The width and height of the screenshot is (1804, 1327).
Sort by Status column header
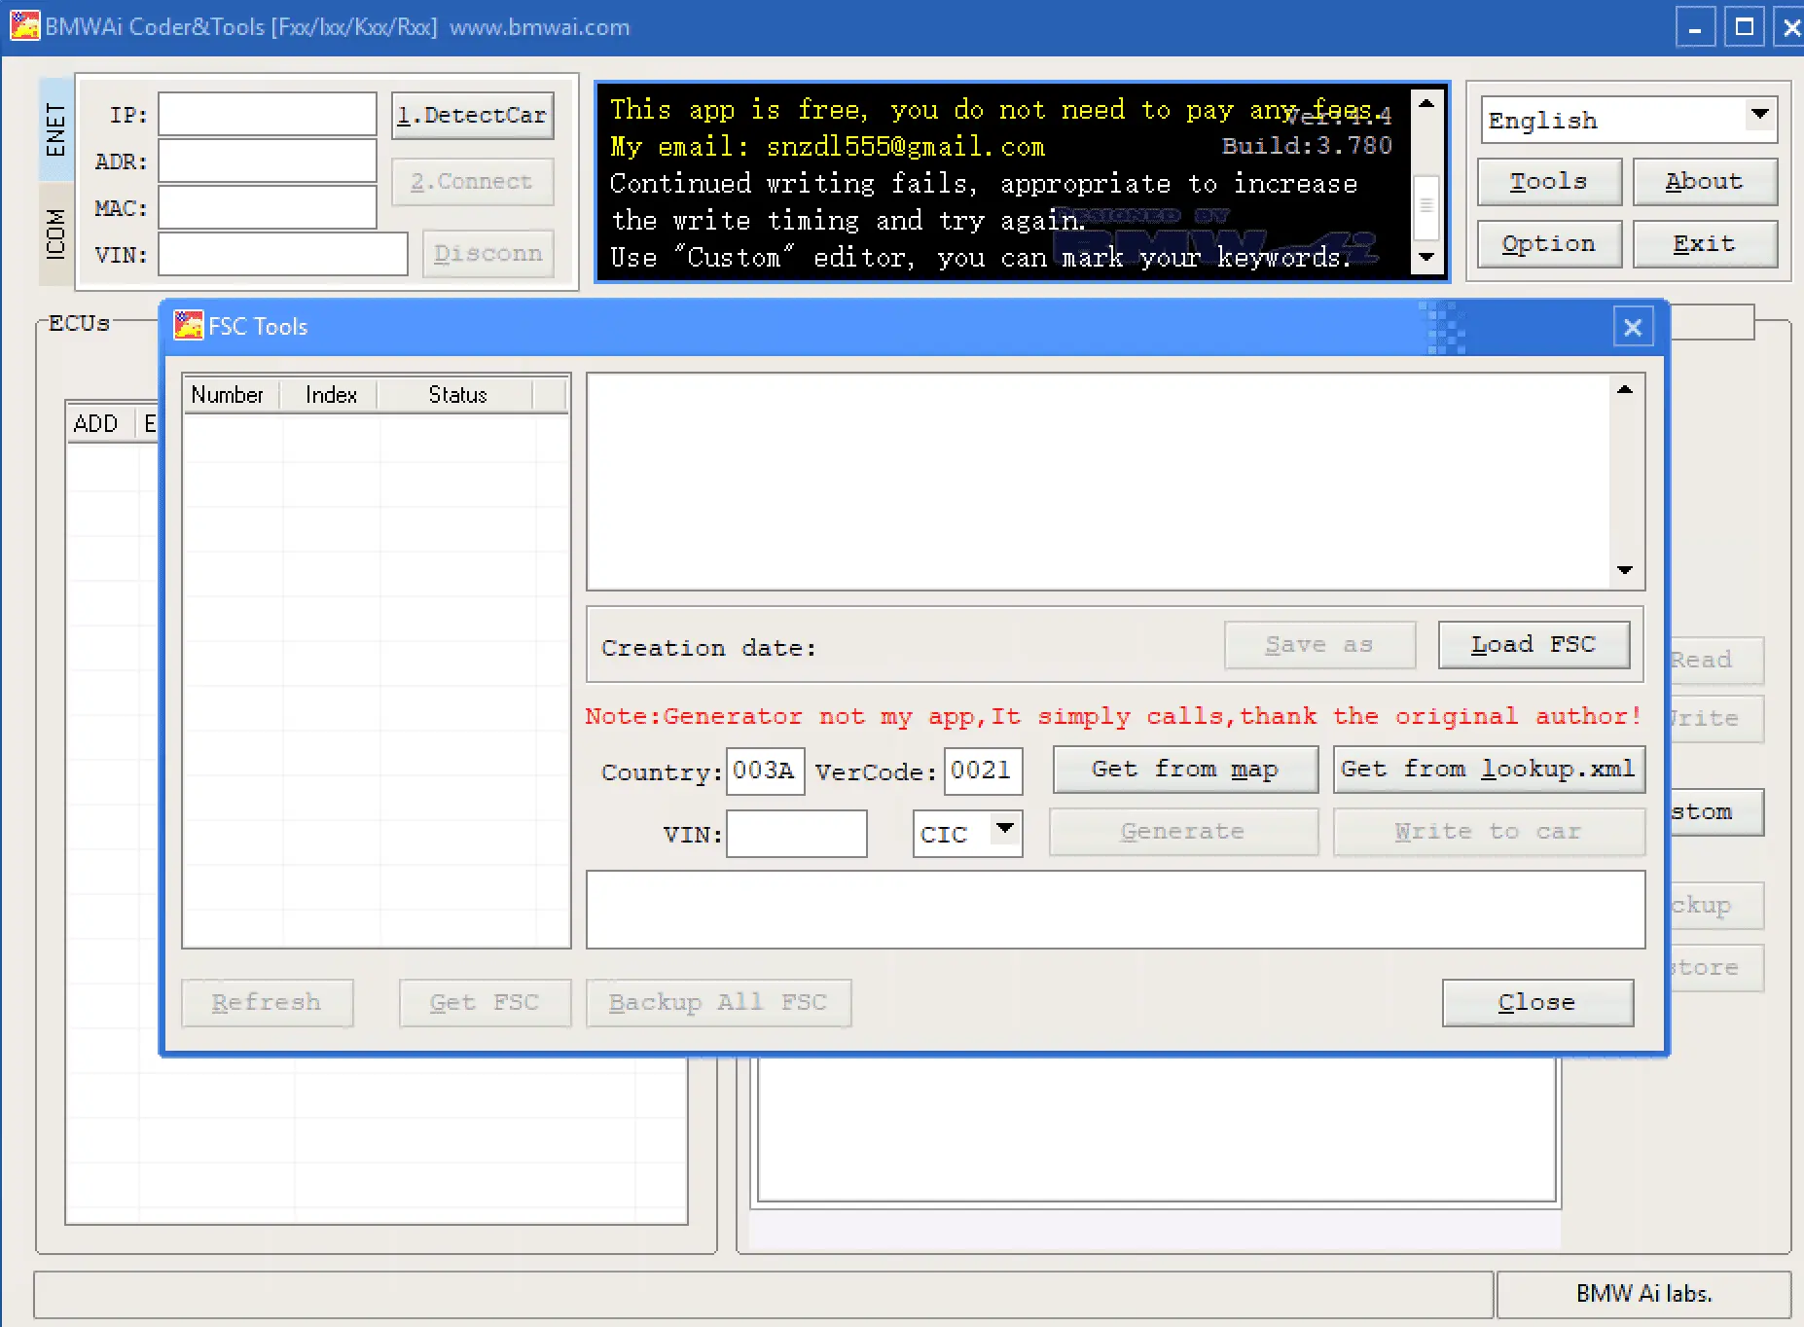[456, 394]
